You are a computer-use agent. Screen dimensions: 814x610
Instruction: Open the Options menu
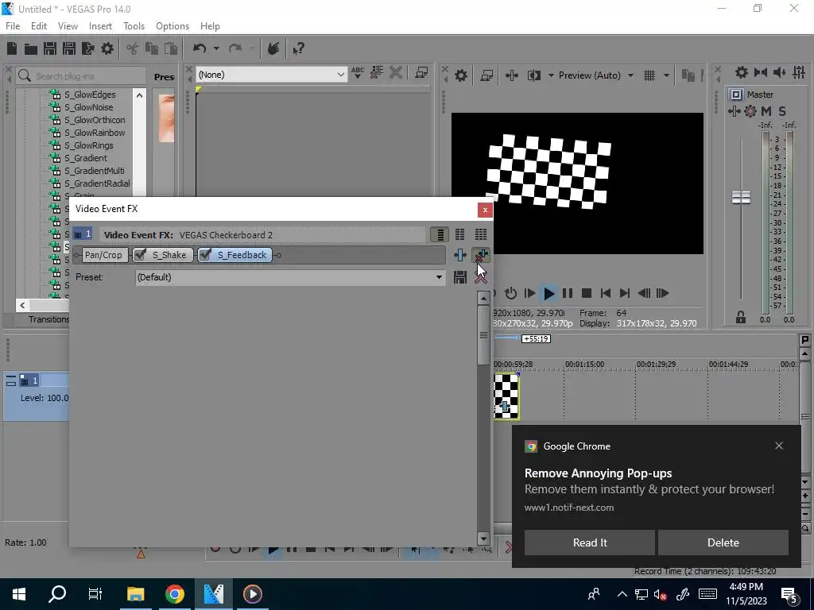pyautogui.click(x=172, y=26)
